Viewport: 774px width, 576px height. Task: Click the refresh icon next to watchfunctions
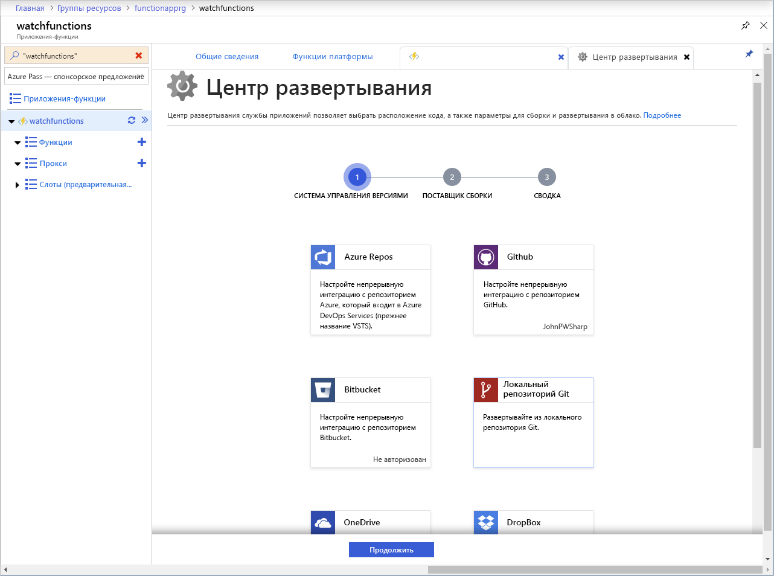click(x=132, y=120)
